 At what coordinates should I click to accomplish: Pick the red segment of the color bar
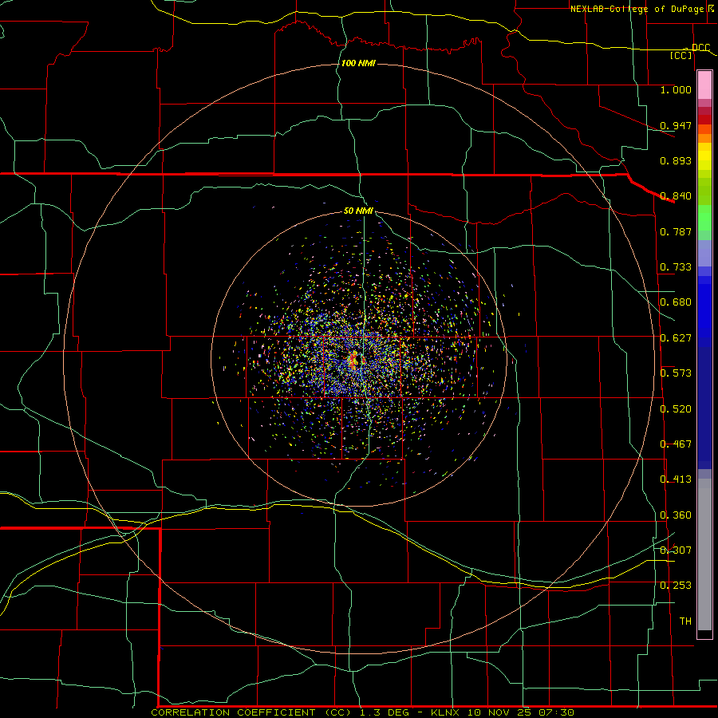[x=704, y=120]
